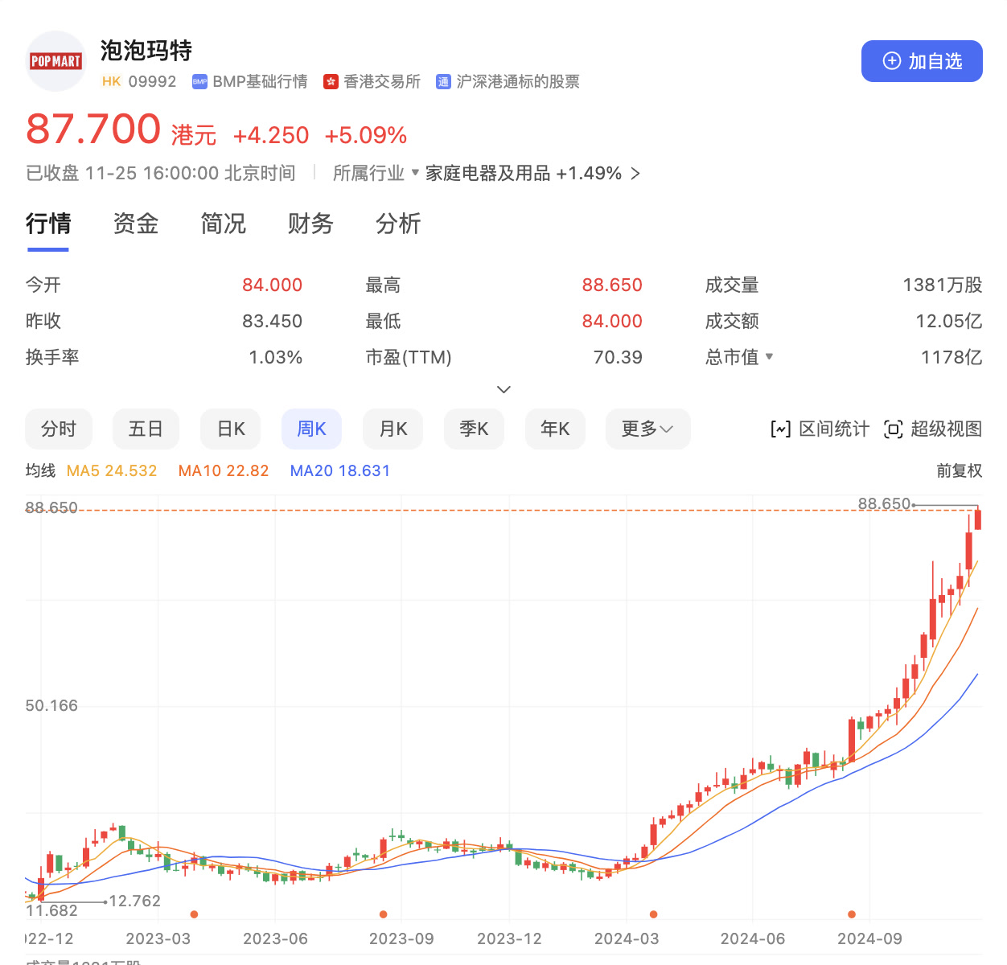The width and height of the screenshot is (1007, 965).
Task: Click the percentage change +5.09%
Action: [366, 135]
